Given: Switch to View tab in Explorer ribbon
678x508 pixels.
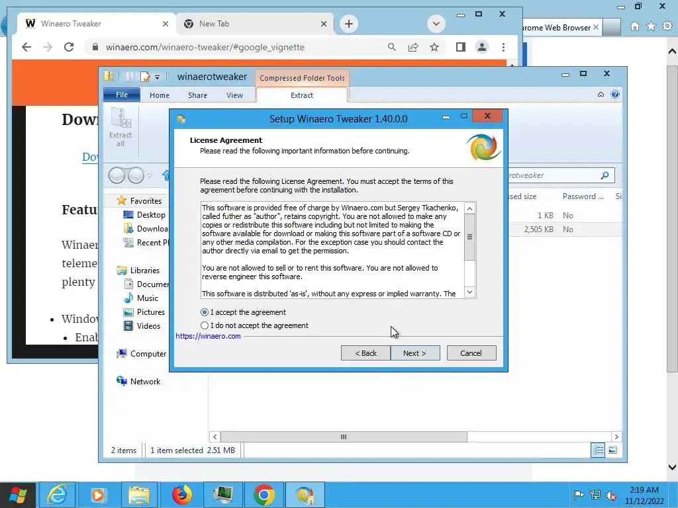Looking at the screenshot, I should [235, 95].
